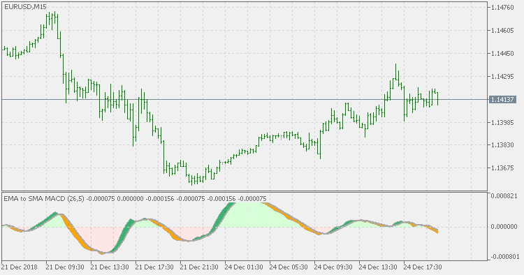This screenshot has height=275, width=524.
Task: Click the 1.14605 price scale label
Action: pyautogui.click(x=502, y=31)
